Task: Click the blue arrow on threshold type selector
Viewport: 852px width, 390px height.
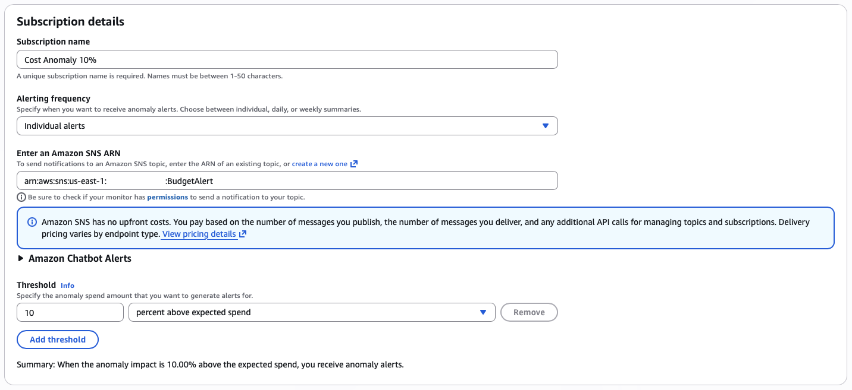Action: [x=483, y=312]
